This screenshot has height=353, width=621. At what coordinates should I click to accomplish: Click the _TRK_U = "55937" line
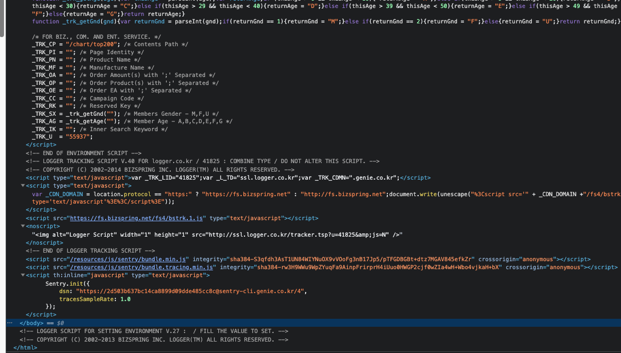click(62, 137)
